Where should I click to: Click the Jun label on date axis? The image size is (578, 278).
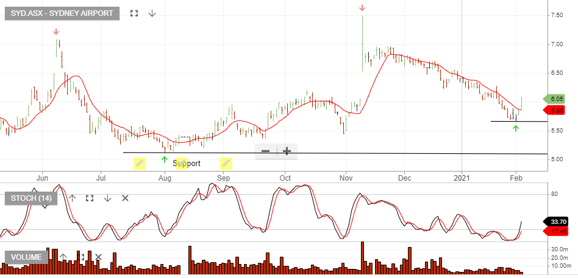pyautogui.click(x=43, y=178)
